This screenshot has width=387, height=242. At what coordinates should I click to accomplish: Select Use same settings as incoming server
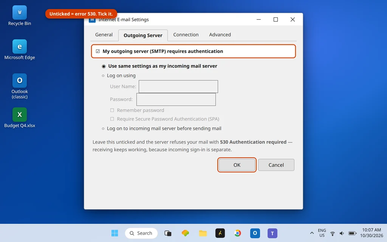104,66
